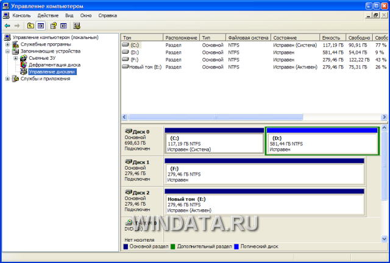This screenshot has height=263, width=390.
Task: Sort by the Емкость column header
Action: coord(333,38)
